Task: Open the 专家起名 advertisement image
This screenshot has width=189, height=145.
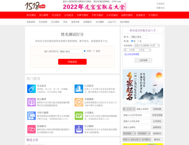Action: [x=143, y=87]
